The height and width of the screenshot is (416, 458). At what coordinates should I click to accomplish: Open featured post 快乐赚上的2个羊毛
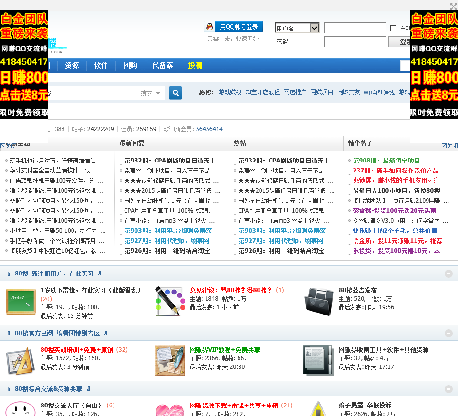395,231
